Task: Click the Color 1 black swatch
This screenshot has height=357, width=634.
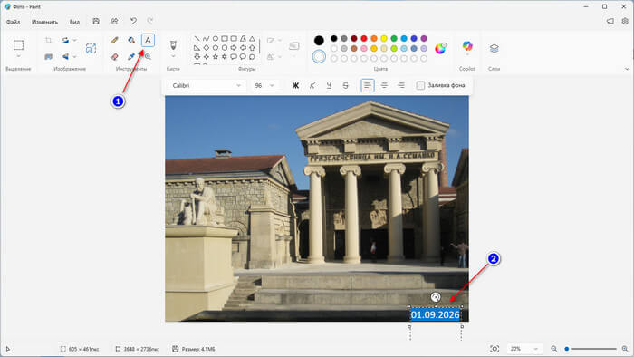Action: 319,40
